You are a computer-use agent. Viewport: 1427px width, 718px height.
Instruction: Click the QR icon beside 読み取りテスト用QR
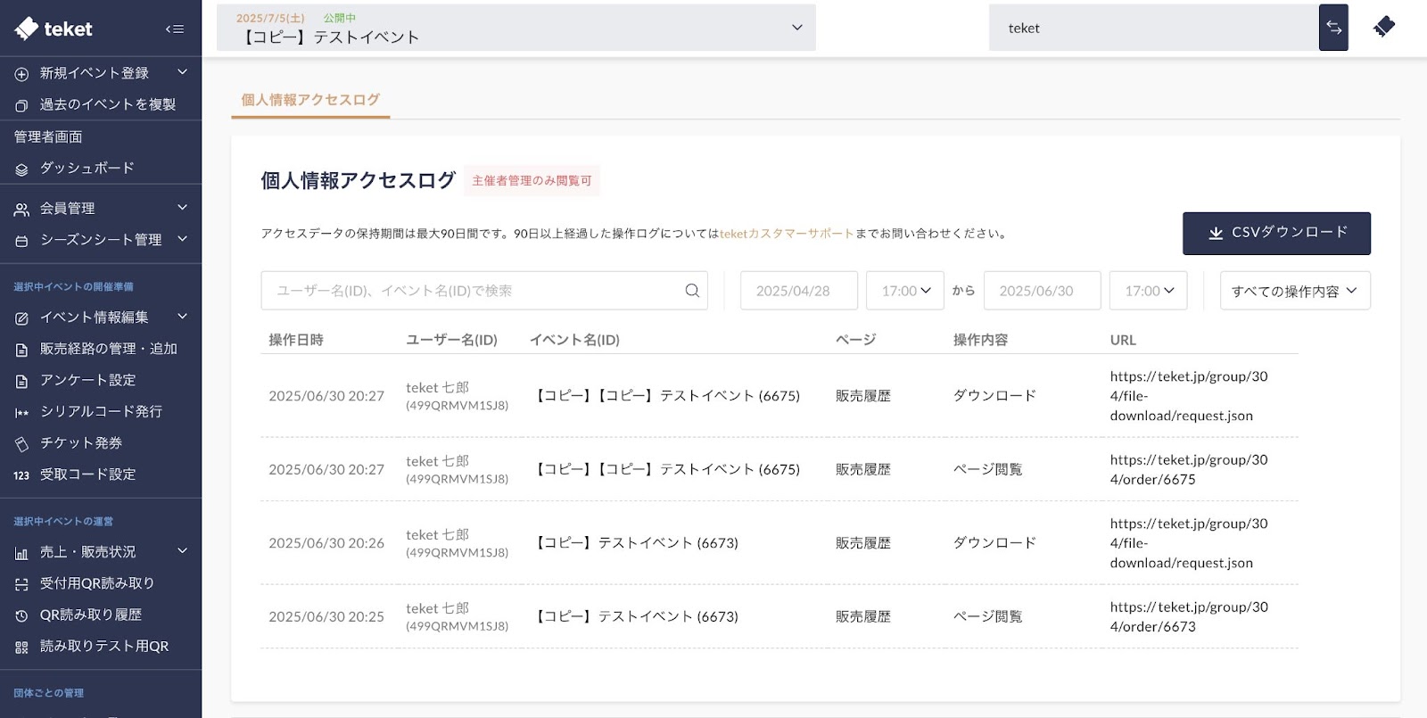coord(21,648)
